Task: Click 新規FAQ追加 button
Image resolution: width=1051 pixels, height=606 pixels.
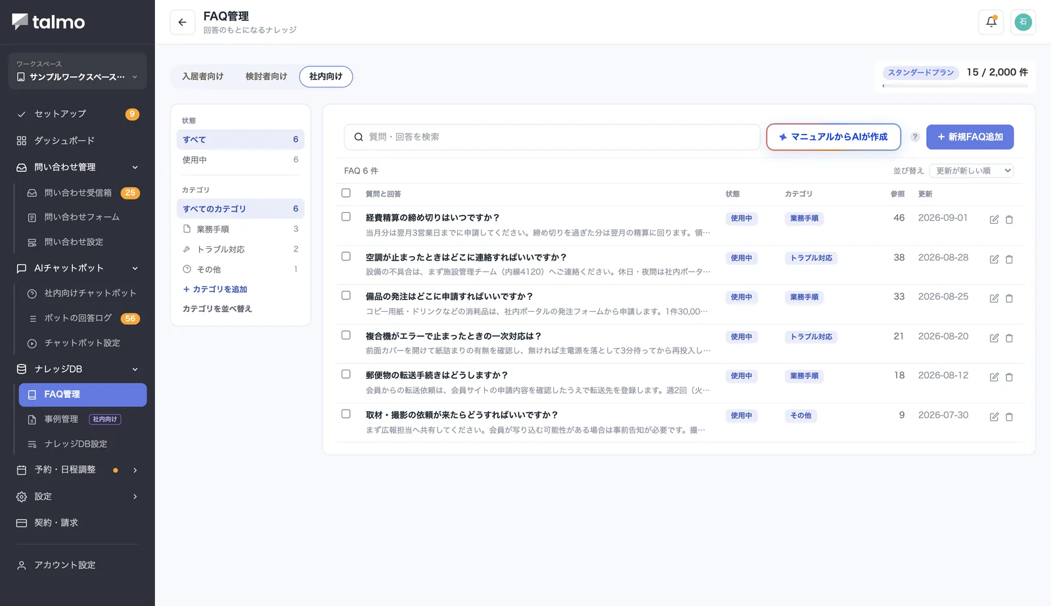Action: click(970, 137)
